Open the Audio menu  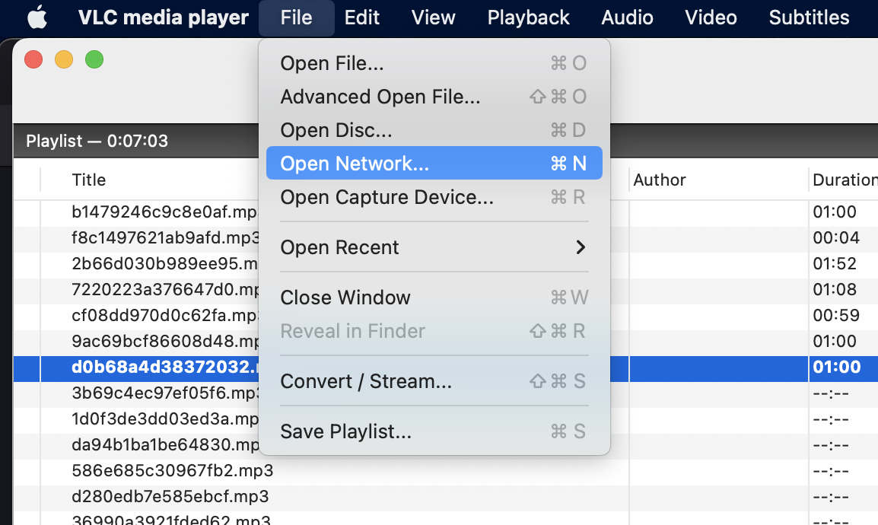click(x=627, y=17)
